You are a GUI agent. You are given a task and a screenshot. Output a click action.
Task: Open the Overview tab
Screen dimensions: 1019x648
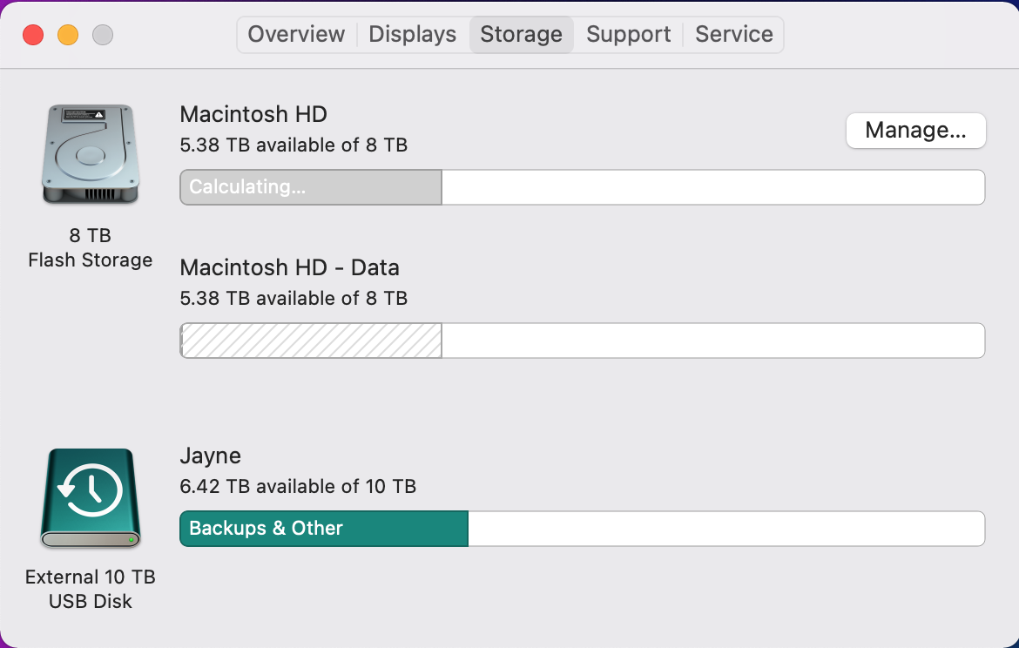click(x=296, y=35)
